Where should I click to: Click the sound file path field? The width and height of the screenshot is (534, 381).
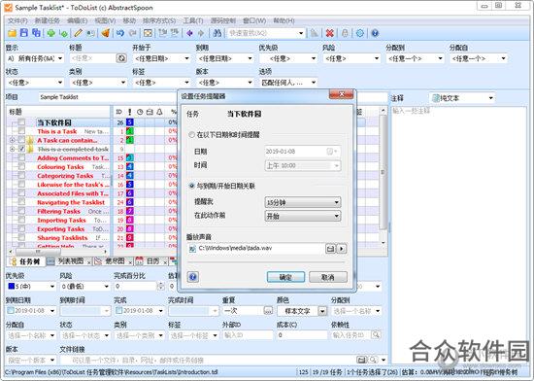[256, 249]
